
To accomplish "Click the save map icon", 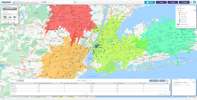I will (6, 22).
